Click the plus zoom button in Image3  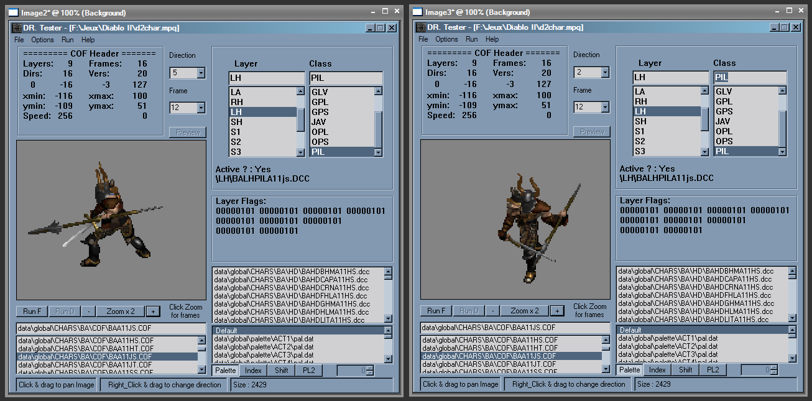tap(557, 311)
